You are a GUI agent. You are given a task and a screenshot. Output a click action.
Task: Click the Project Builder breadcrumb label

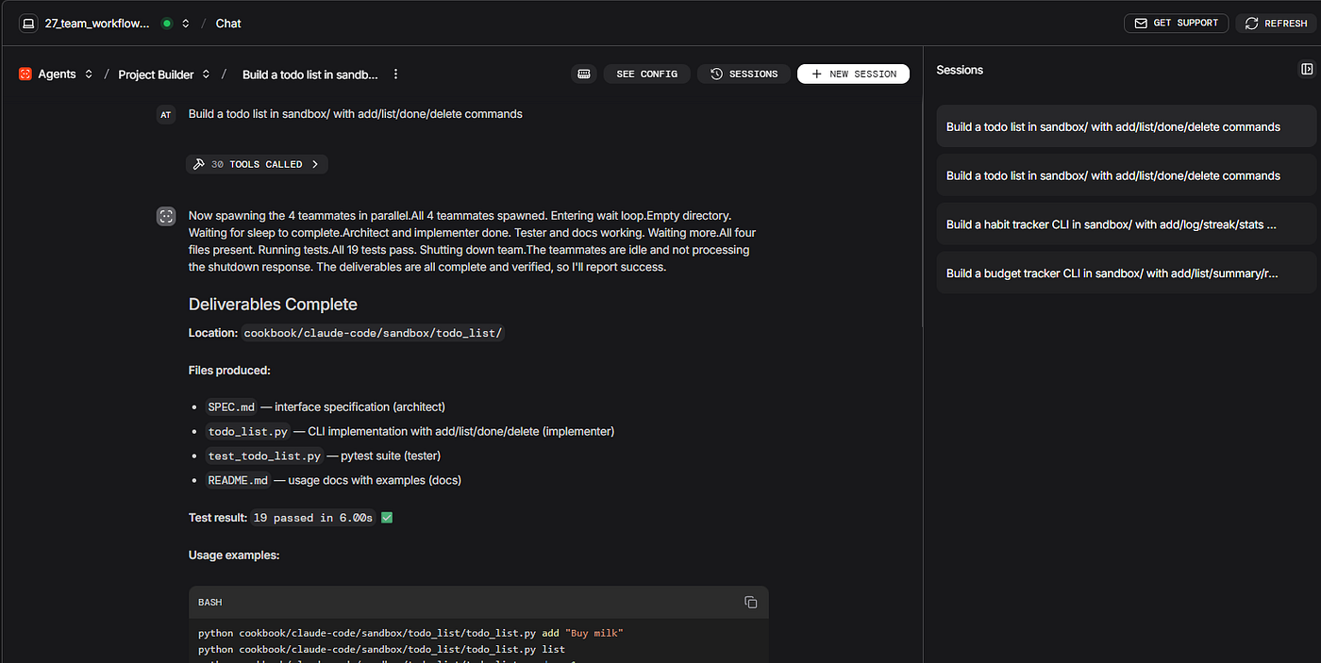pos(156,75)
